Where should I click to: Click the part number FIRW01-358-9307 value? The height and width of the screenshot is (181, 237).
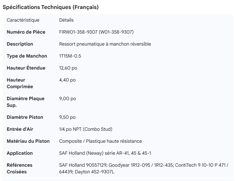click(x=96, y=32)
